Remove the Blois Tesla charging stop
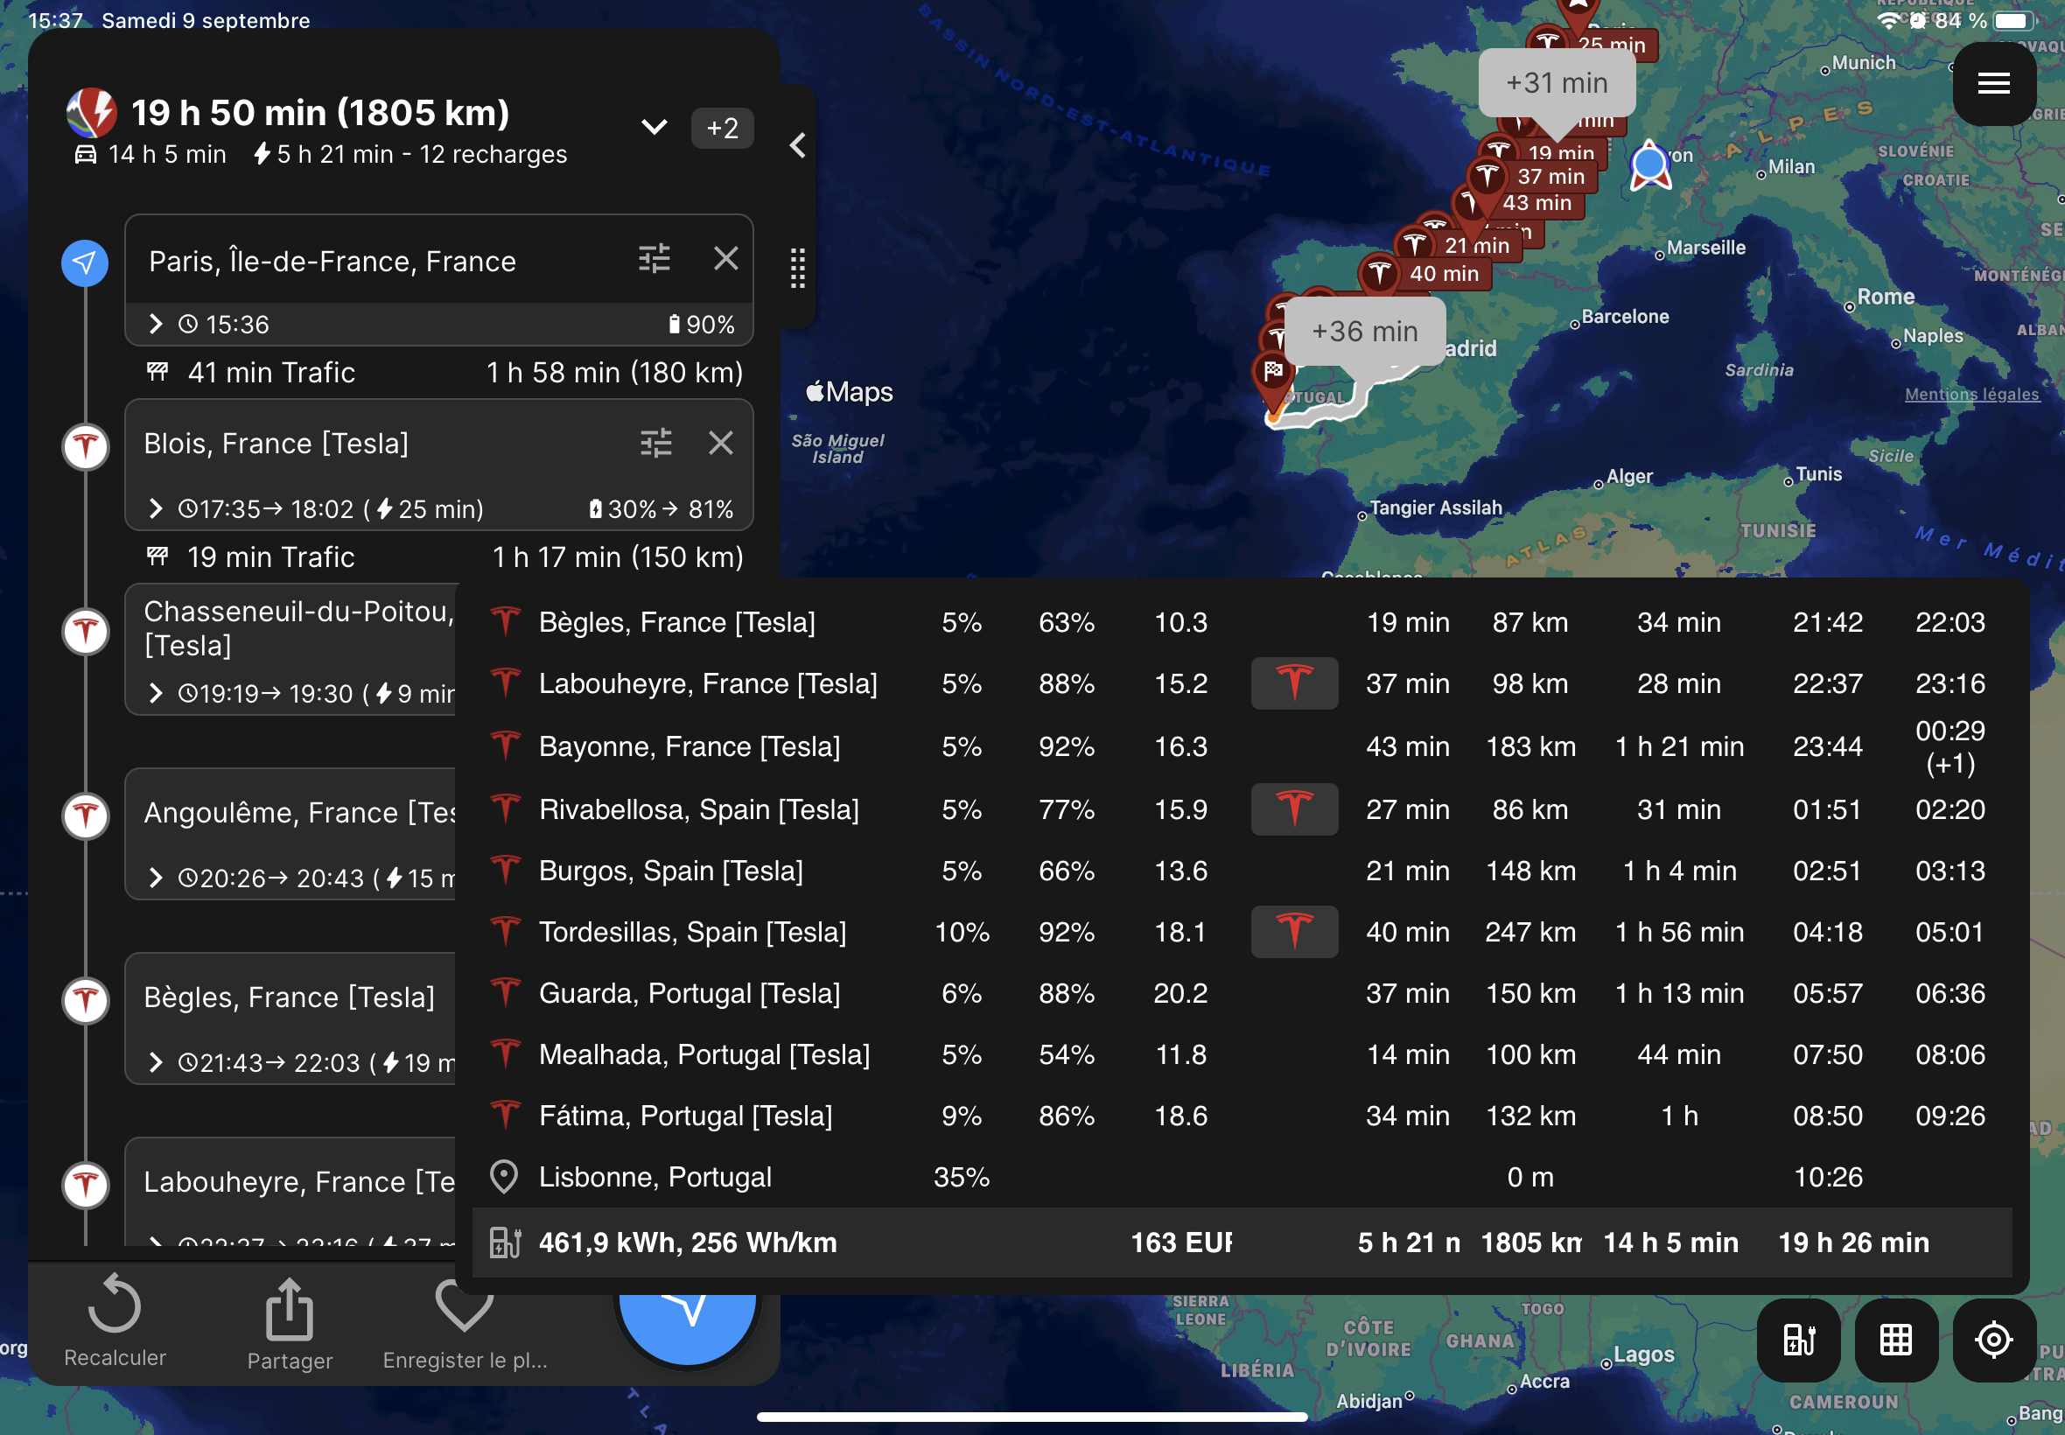 coord(721,443)
